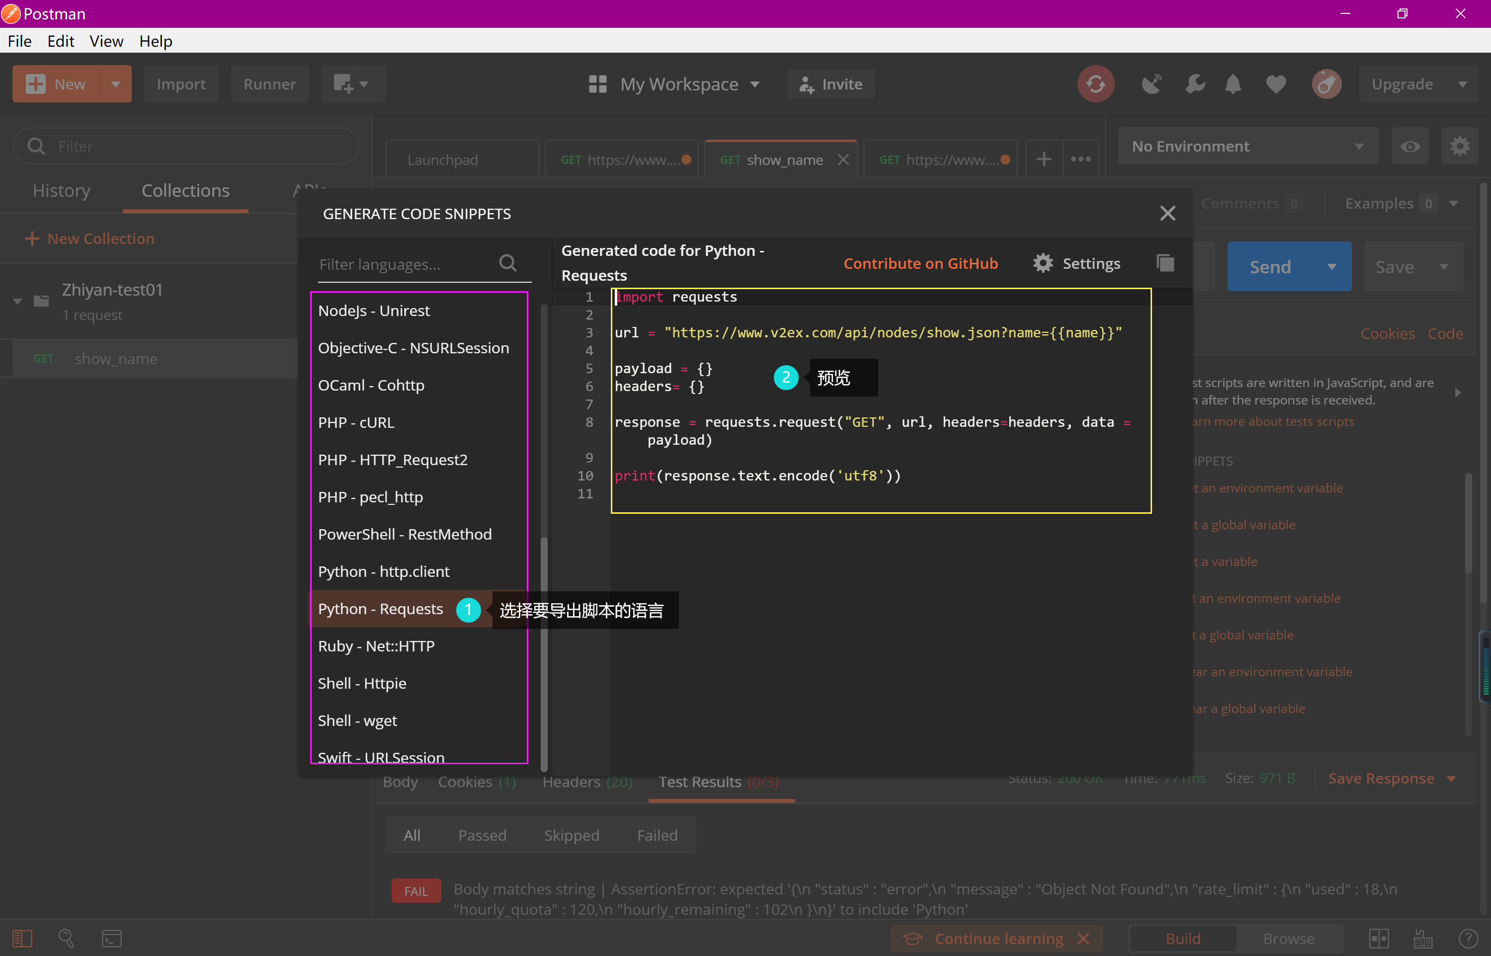Open the Help menu
Screen dimensions: 1491x956
click(155, 41)
